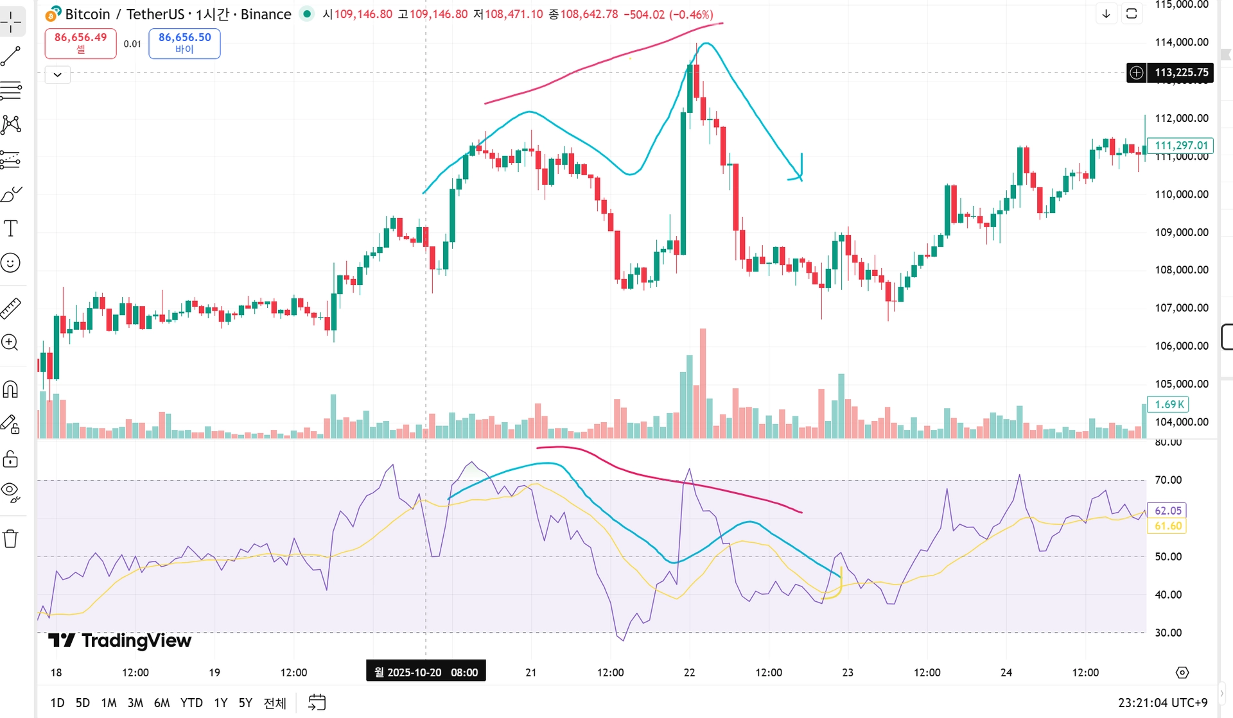The image size is (1233, 718).
Task: Select the text annotation tool
Action: (x=12, y=228)
